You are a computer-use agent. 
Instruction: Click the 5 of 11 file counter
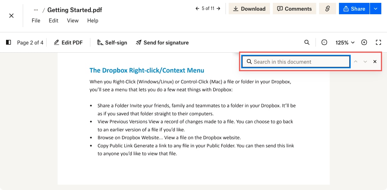208,9
